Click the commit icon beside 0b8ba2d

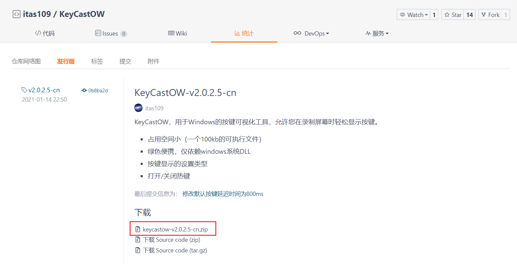[x=84, y=90]
